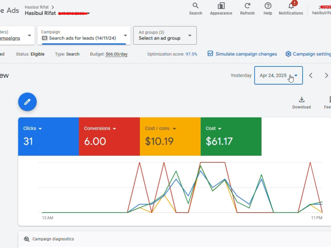The width and height of the screenshot is (331, 248).
Task: Click the Type: Search label
Action: pos(67,54)
